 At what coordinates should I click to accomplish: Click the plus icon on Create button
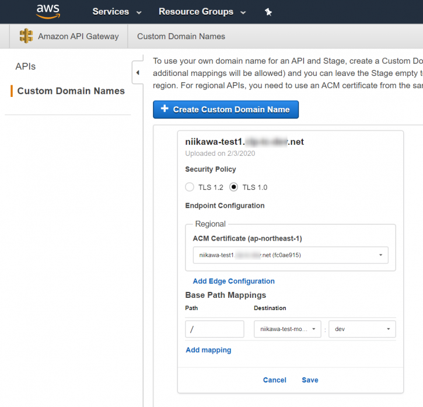click(x=165, y=109)
